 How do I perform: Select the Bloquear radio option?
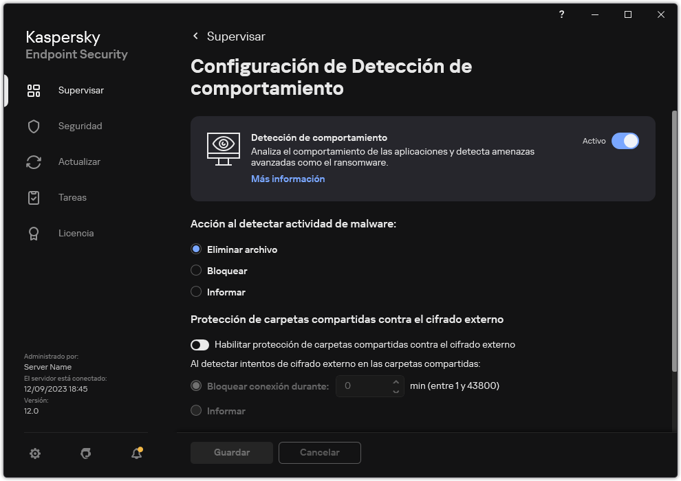coord(196,271)
